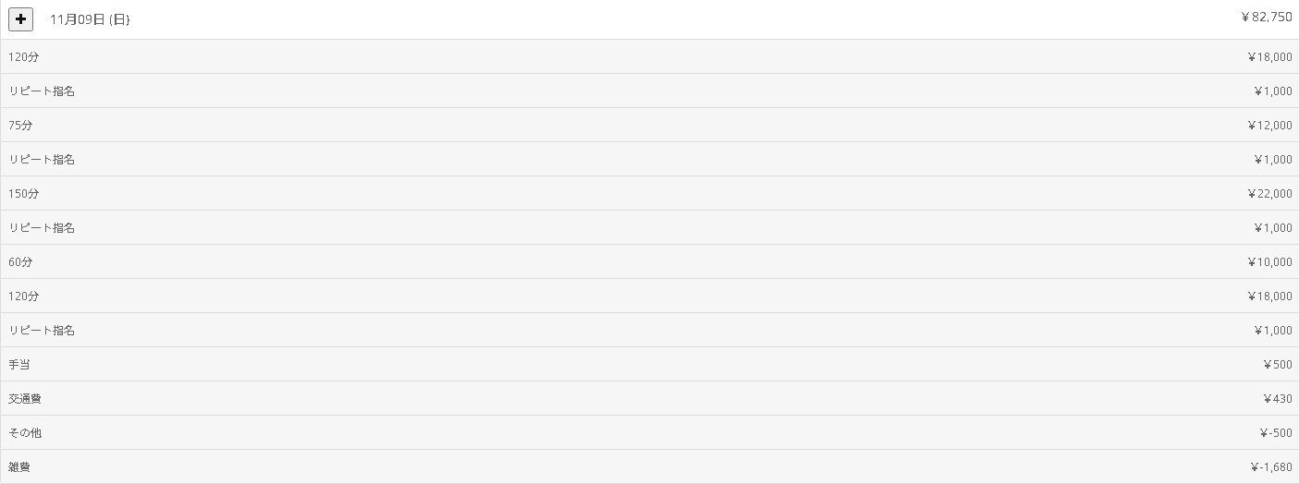Select リピート指名 directly below the 150分 row
Image resolution: width=1299 pixels, height=484 pixels.
[42, 228]
